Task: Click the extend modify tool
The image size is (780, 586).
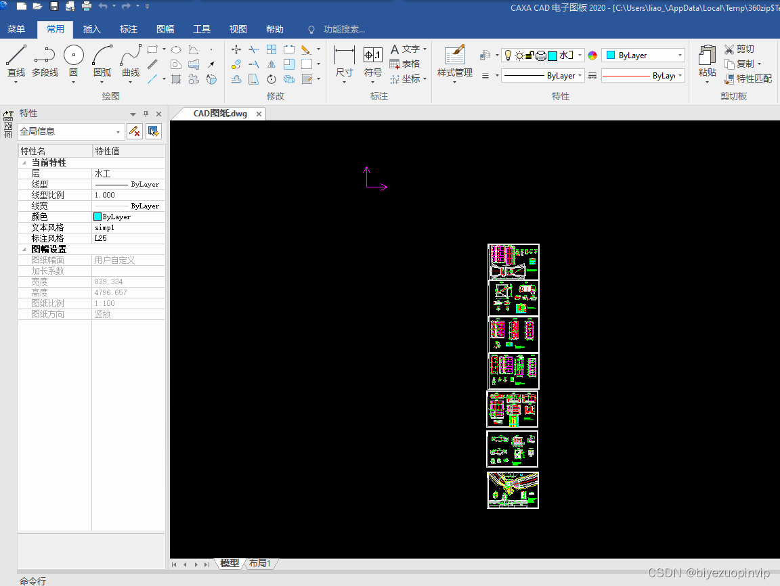Action: click(254, 64)
